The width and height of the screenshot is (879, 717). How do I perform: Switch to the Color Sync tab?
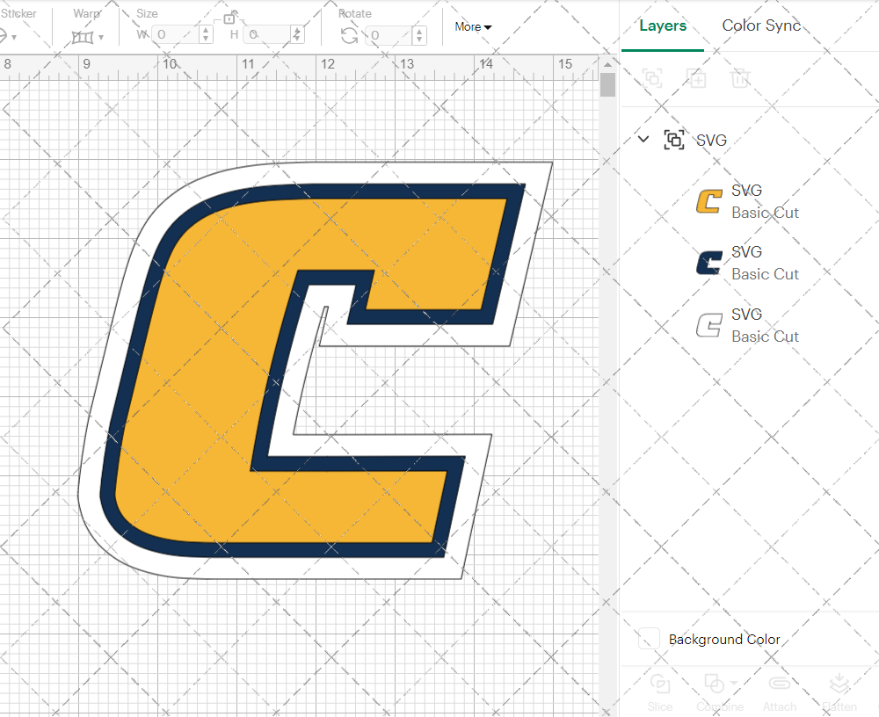pos(761,25)
